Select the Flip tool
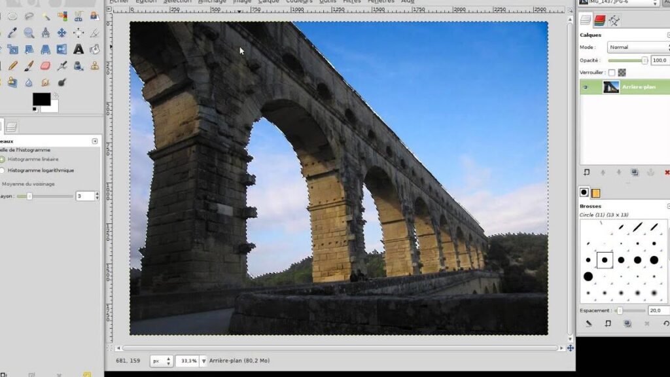The image size is (670, 377). (x=62, y=49)
